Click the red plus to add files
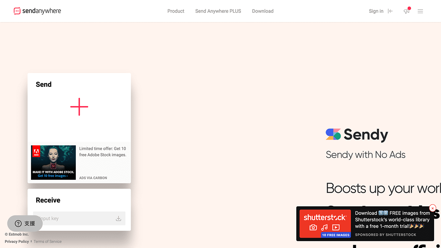Screen dimensions: 441x248 point(79,107)
